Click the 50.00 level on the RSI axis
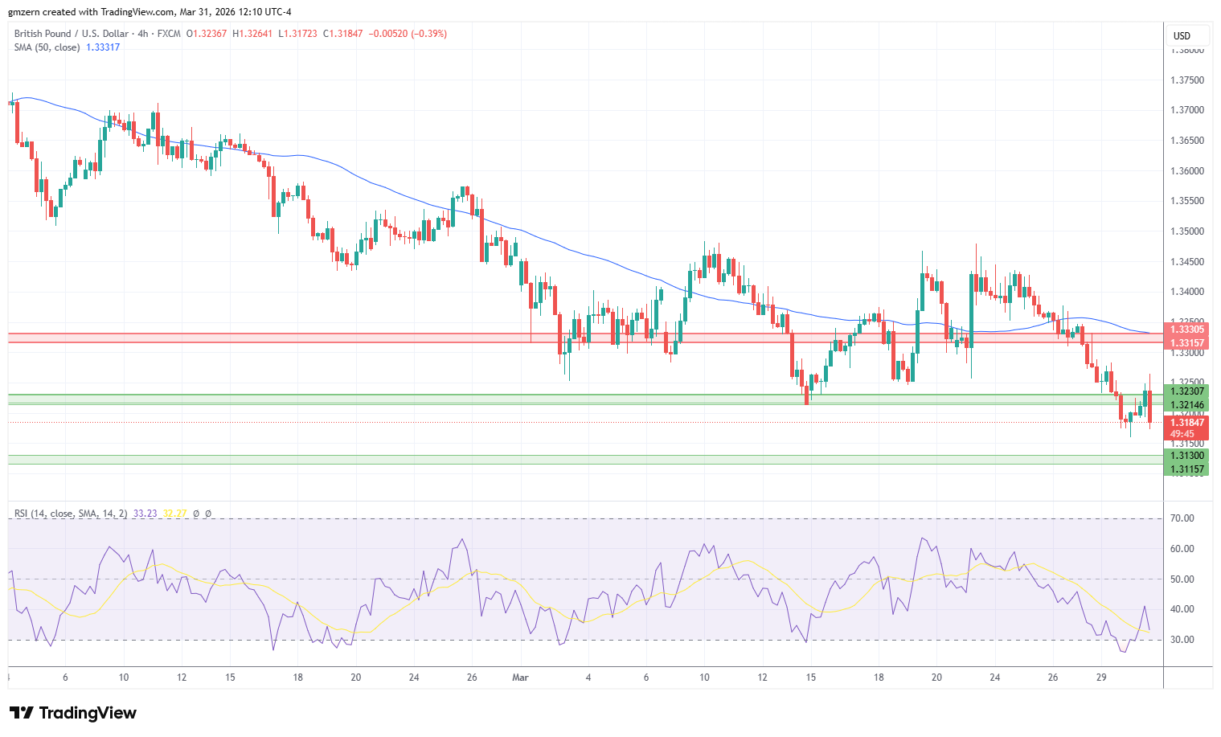Image resolution: width=1221 pixels, height=737 pixels. click(1182, 579)
